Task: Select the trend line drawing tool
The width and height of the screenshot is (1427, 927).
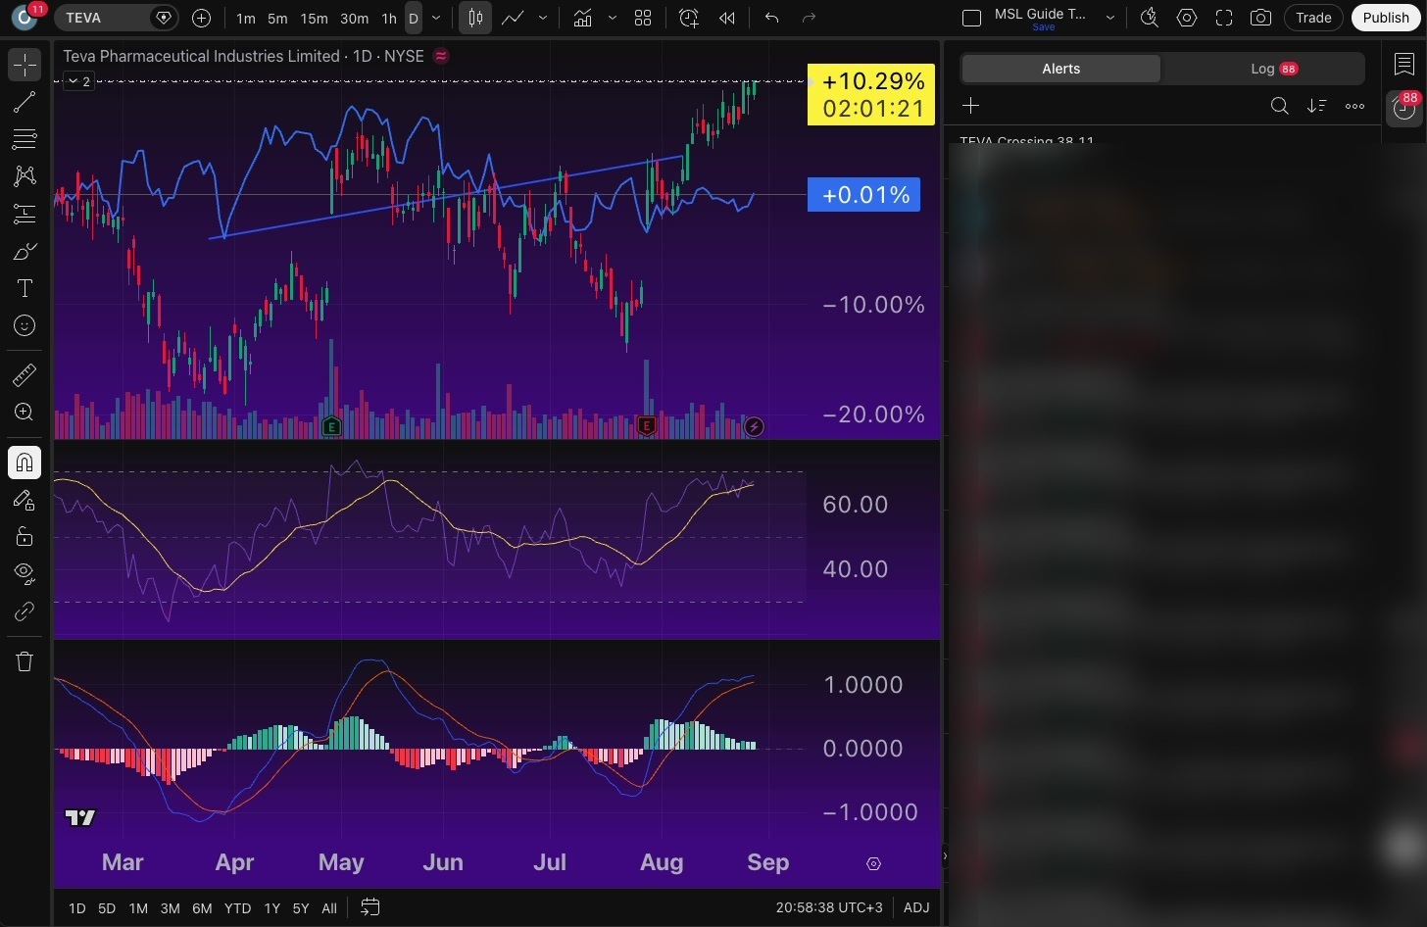Action: 25,102
